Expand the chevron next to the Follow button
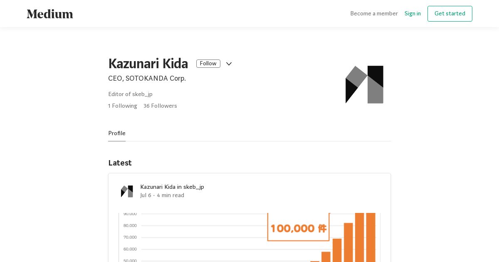The width and height of the screenshot is (499, 262). point(229,64)
